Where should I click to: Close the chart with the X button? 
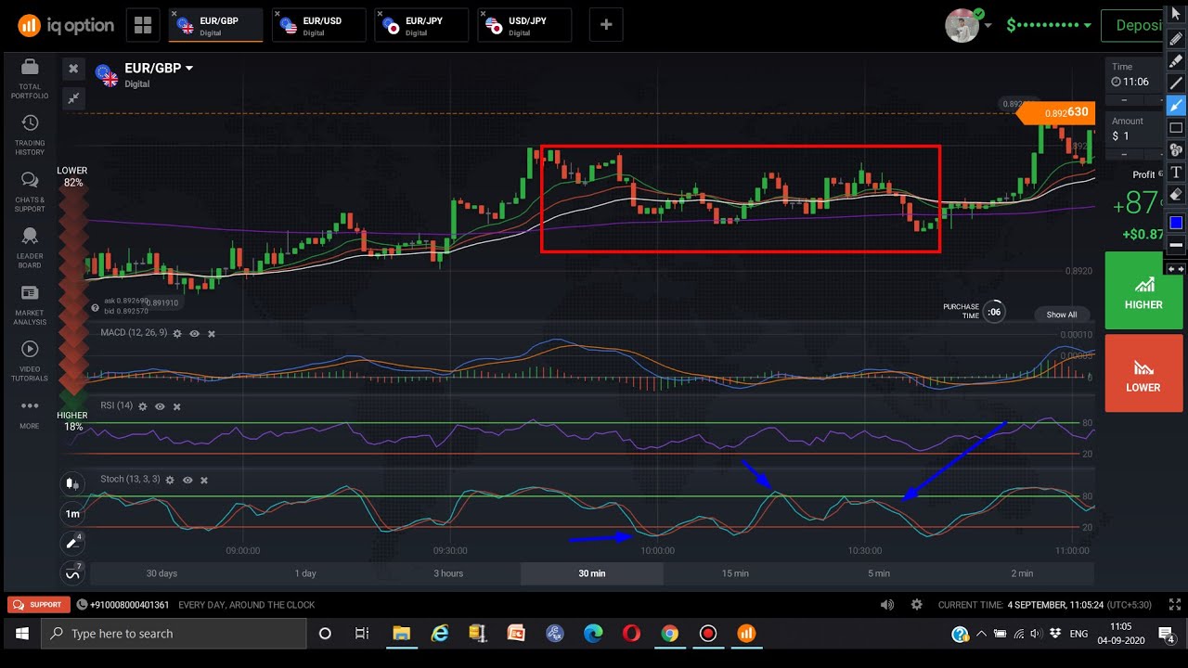click(x=73, y=69)
